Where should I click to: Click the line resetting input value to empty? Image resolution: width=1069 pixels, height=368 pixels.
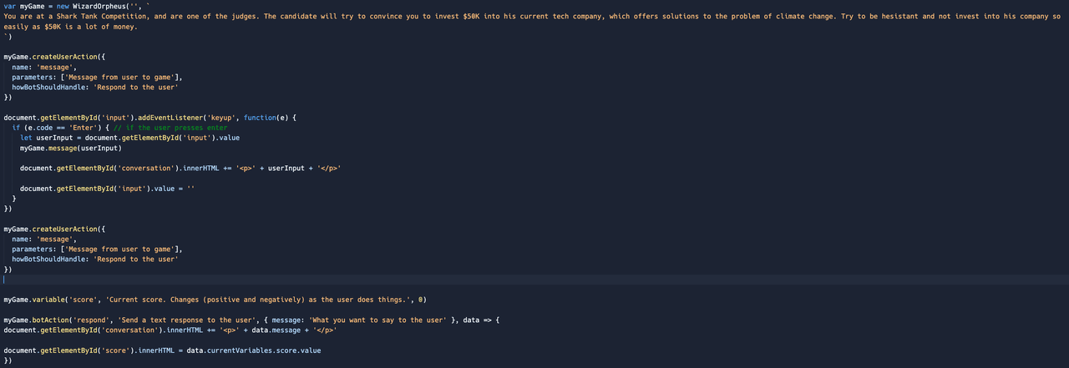(107, 189)
